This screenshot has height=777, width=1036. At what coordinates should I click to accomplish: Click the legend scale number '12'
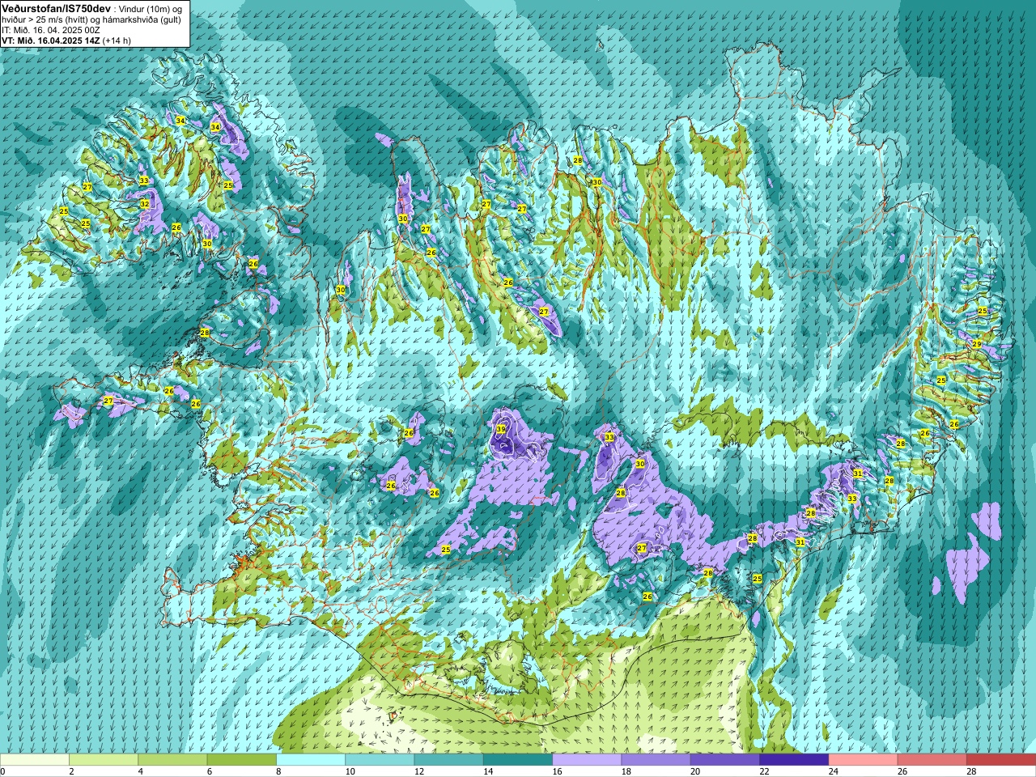pyautogui.click(x=419, y=771)
